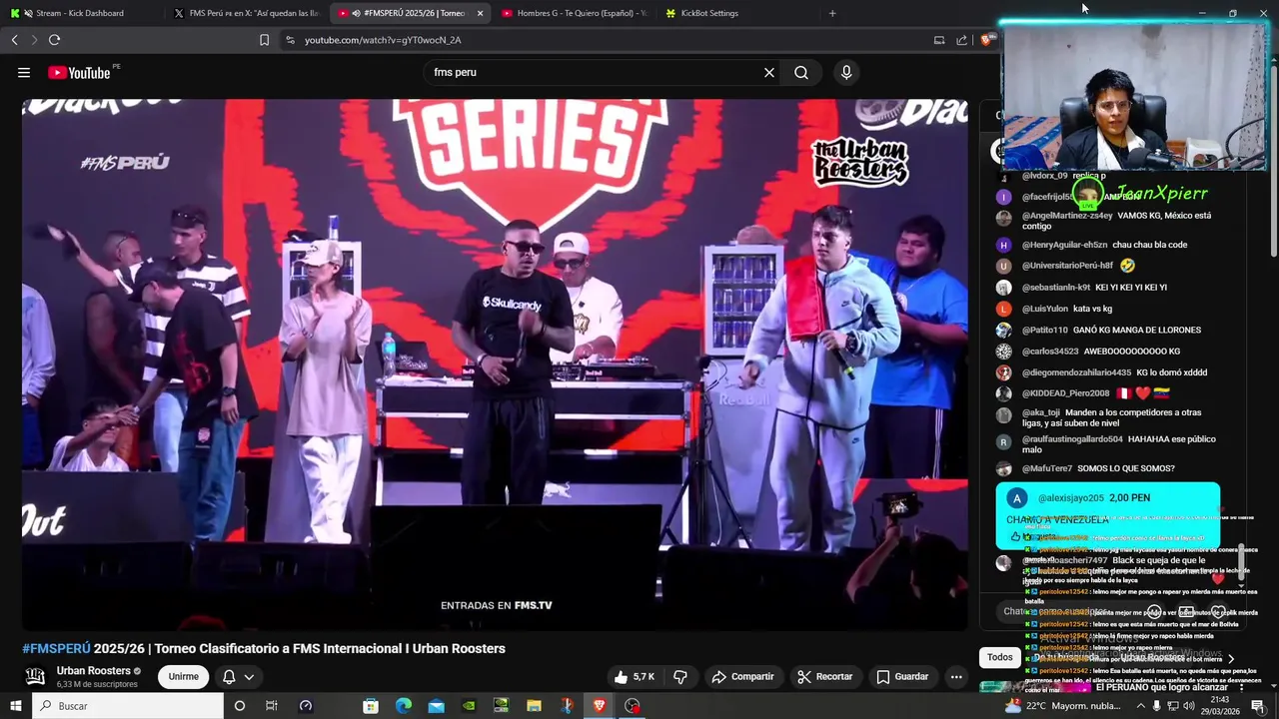Open the Urban Roosters channel avatar
The height and width of the screenshot is (719, 1279).
coord(35,676)
